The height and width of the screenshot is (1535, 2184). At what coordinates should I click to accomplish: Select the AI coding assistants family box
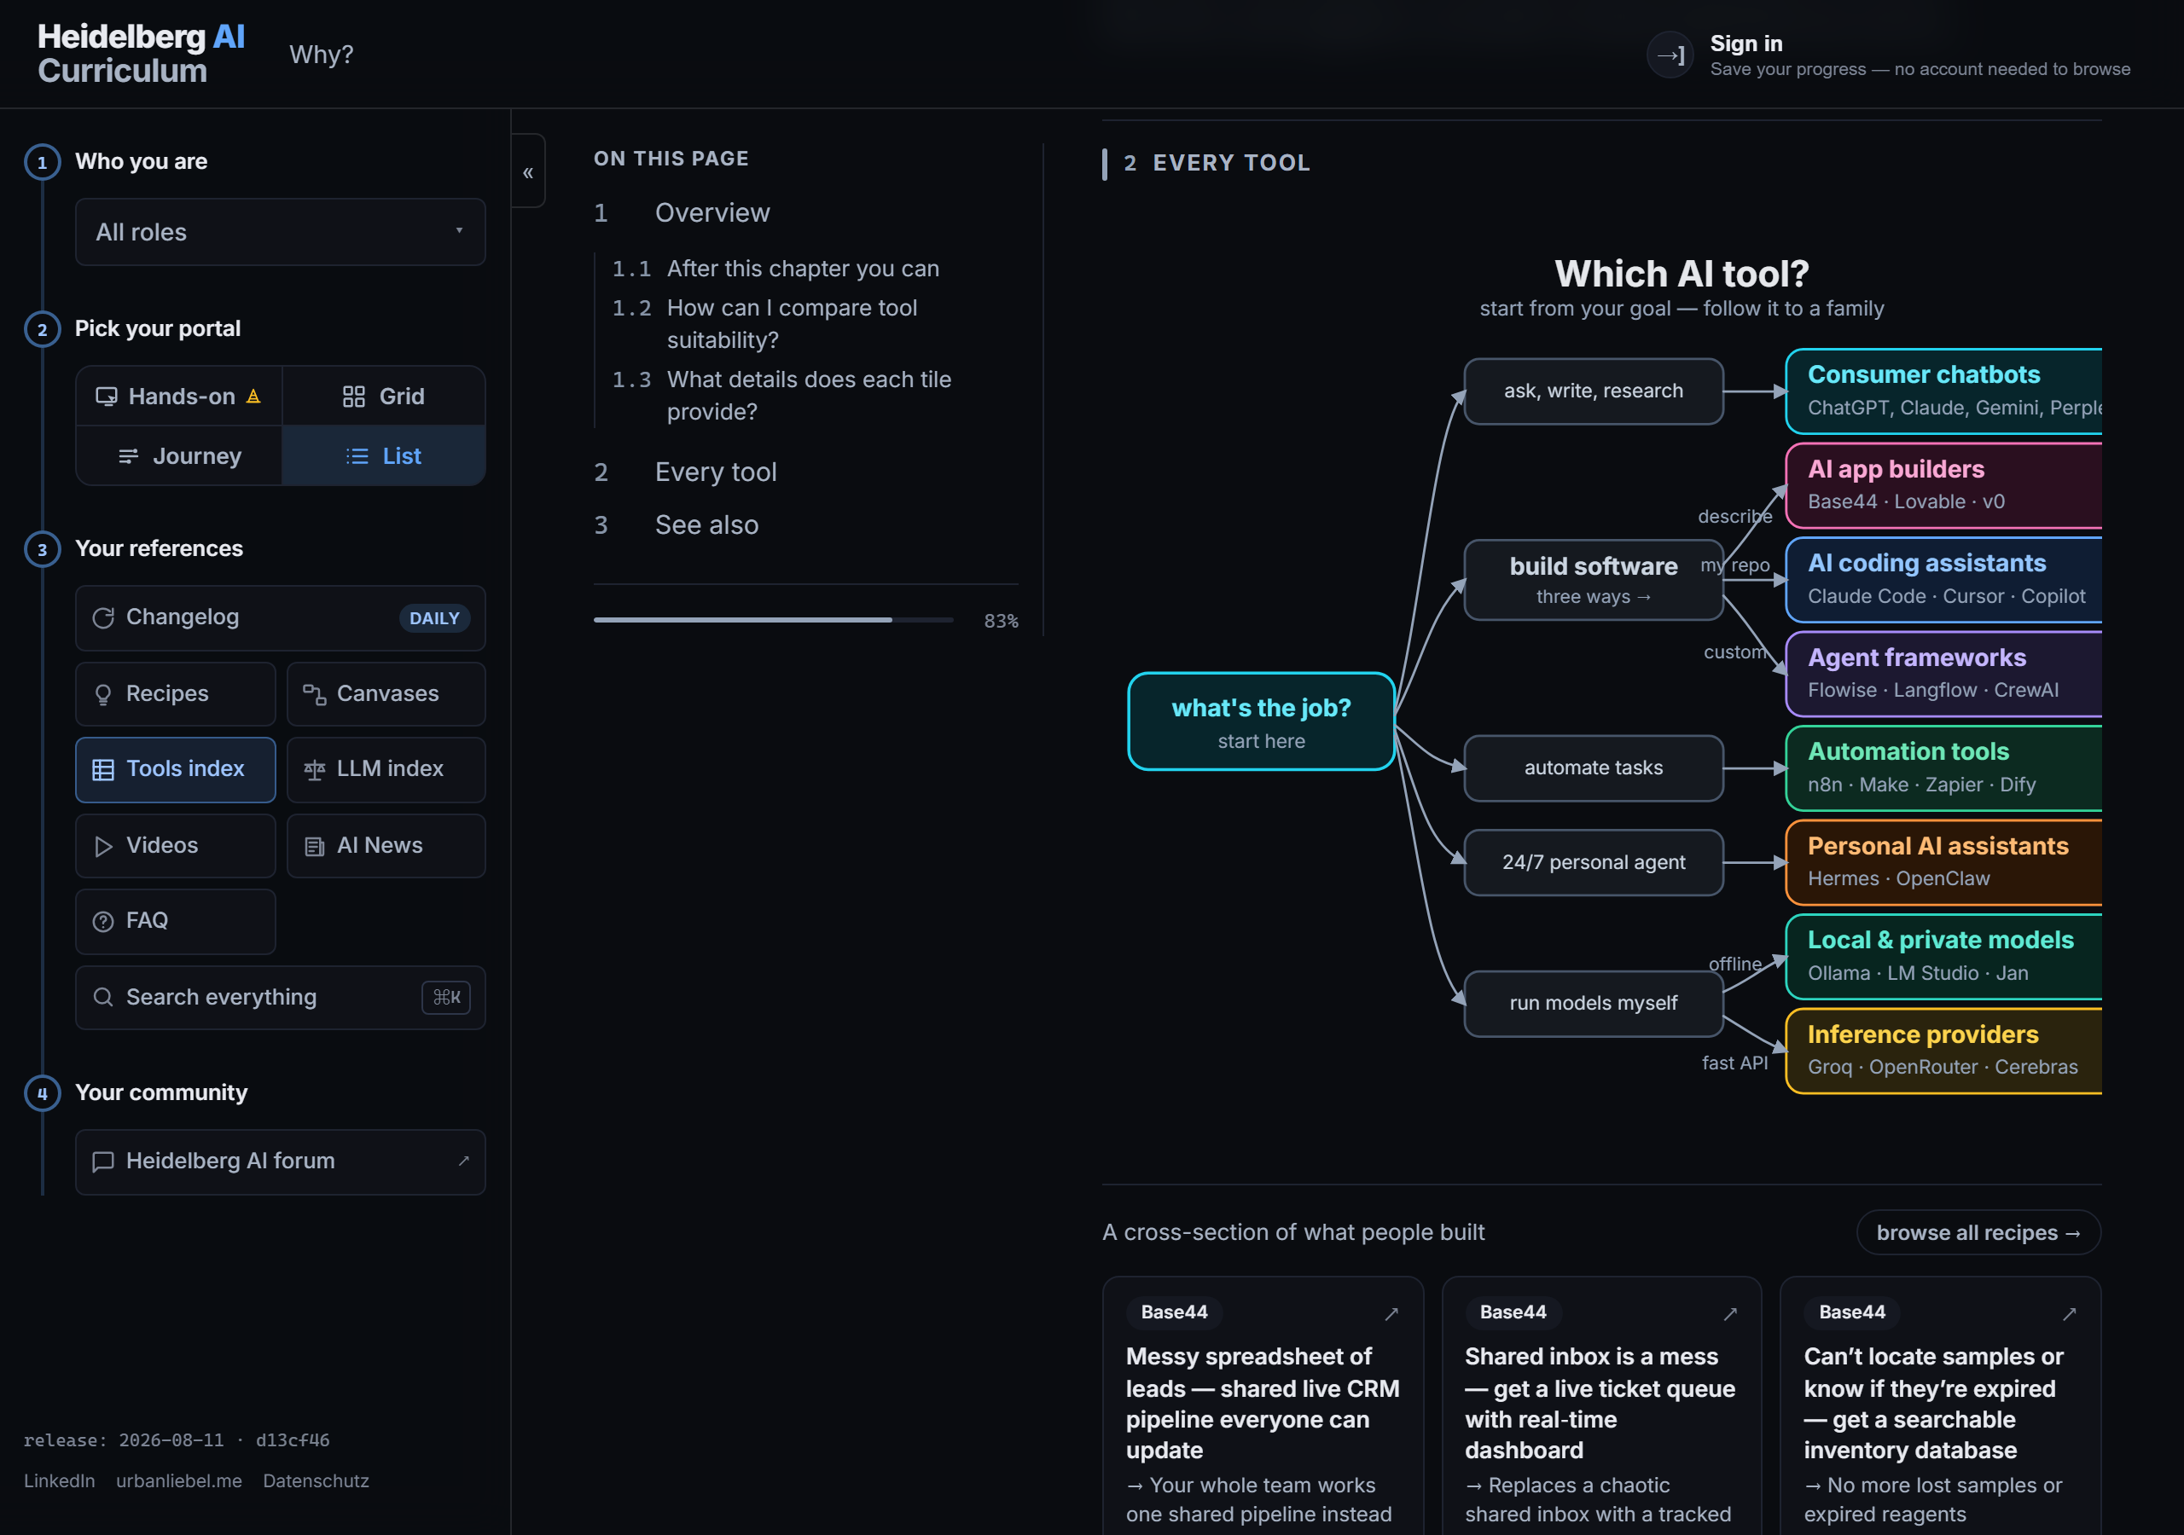click(1943, 579)
